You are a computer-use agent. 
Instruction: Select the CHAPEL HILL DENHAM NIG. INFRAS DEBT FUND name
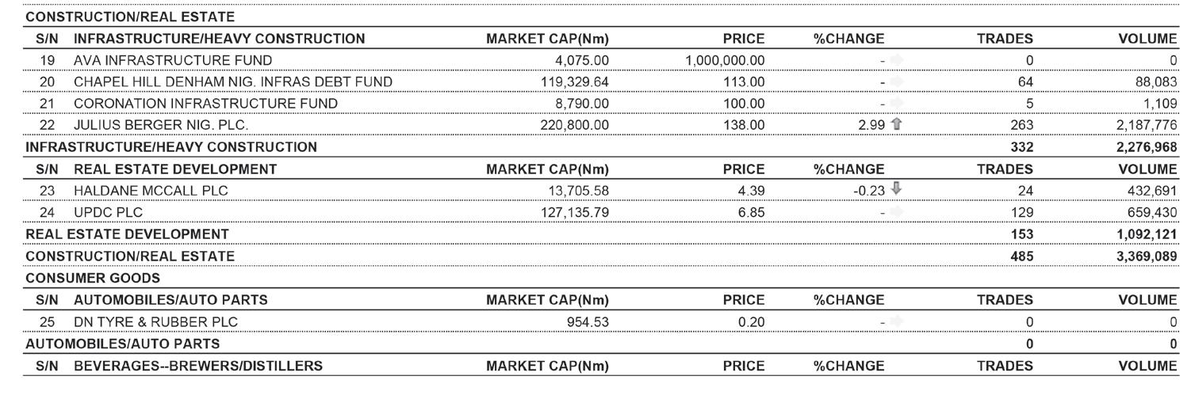pos(233,82)
